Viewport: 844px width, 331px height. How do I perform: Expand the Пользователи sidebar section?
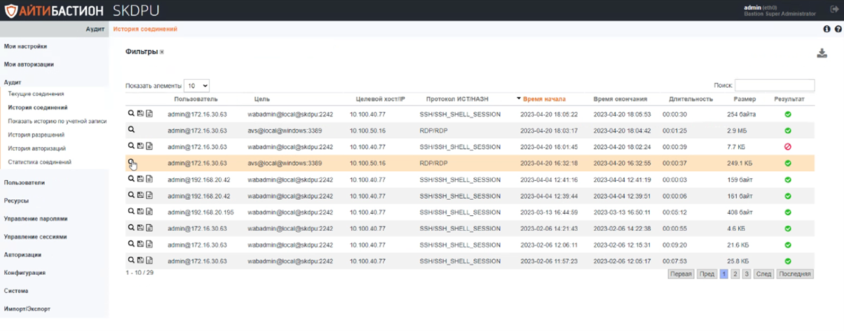click(x=25, y=182)
